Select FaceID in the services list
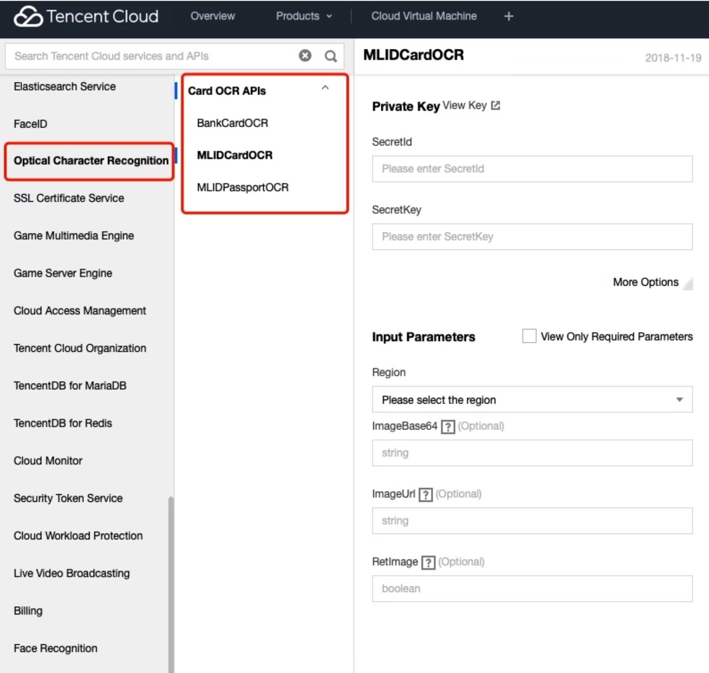Screen dimensions: 709x673 tap(31, 124)
